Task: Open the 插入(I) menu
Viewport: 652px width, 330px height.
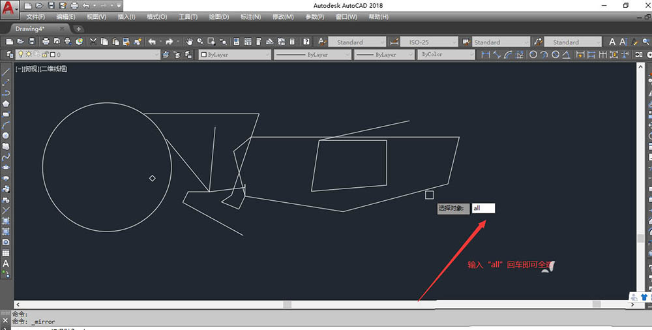Action: (126, 17)
